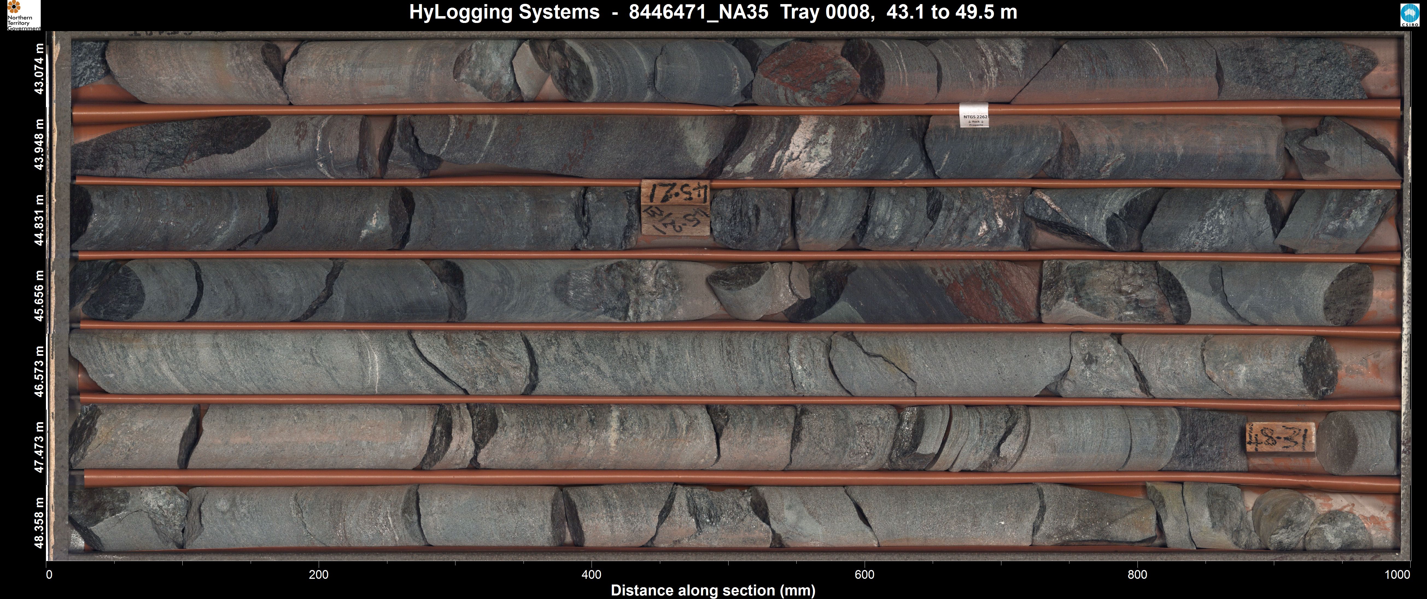
Task: Click the HyLogging Systems tray title text
Action: [713, 12]
